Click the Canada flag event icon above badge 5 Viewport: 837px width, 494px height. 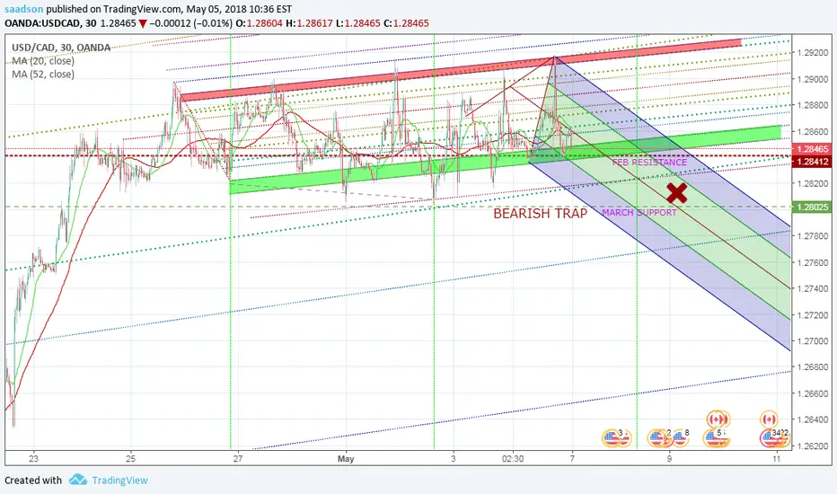(x=718, y=419)
